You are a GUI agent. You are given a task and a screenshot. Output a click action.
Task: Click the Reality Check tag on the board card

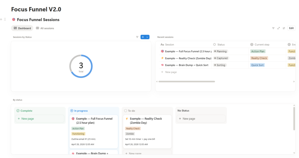[x=133, y=129]
